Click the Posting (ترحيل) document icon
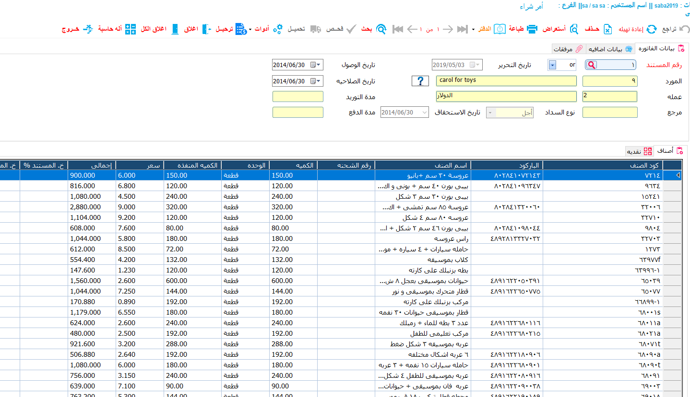 tap(241, 29)
